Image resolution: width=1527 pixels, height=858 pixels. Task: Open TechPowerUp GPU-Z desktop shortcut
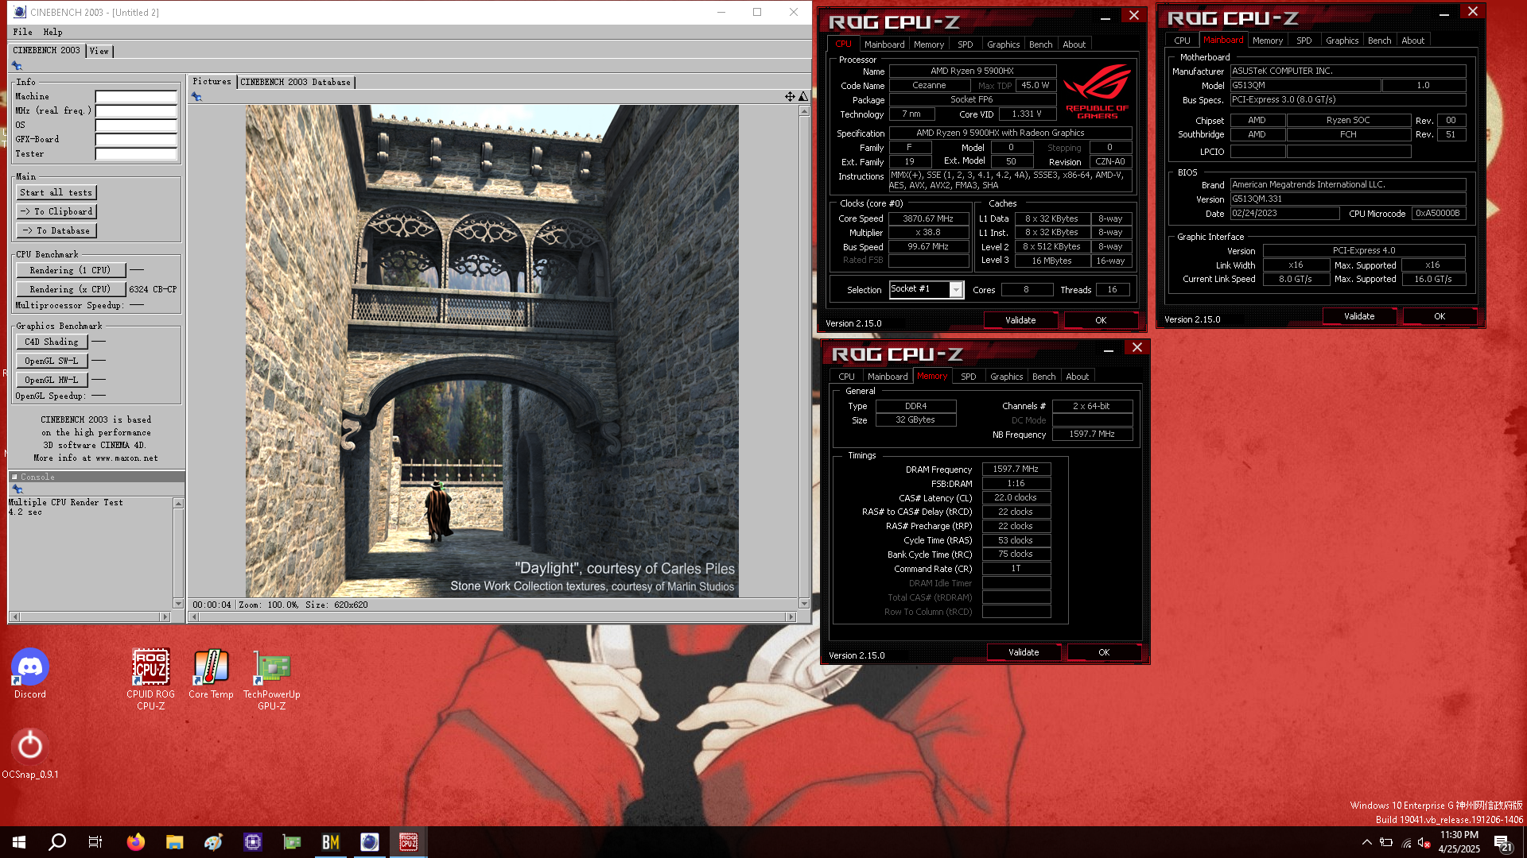[x=272, y=680]
